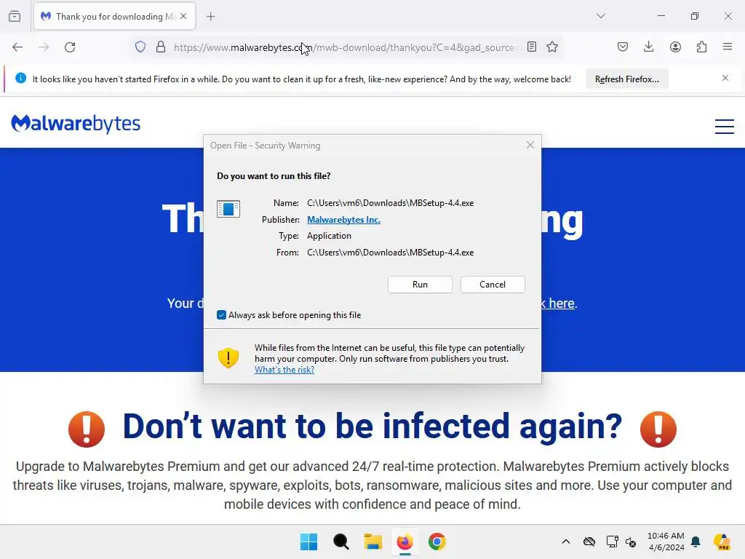Launch Chrome from the taskbar

437,542
